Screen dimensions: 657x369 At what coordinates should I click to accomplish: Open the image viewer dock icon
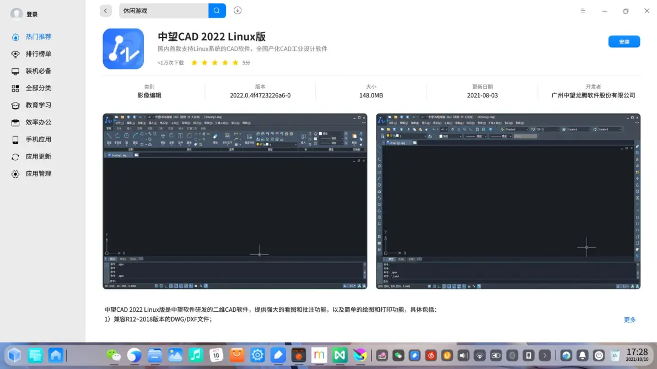tap(175, 356)
